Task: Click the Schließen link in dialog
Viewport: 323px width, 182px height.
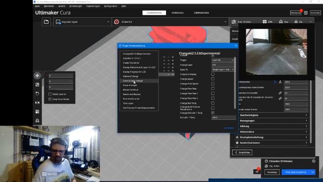Action: (229, 128)
